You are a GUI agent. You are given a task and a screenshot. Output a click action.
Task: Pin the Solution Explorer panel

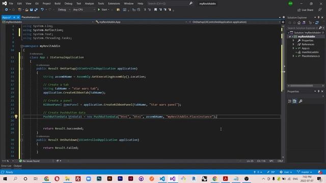[x=318, y=17]
